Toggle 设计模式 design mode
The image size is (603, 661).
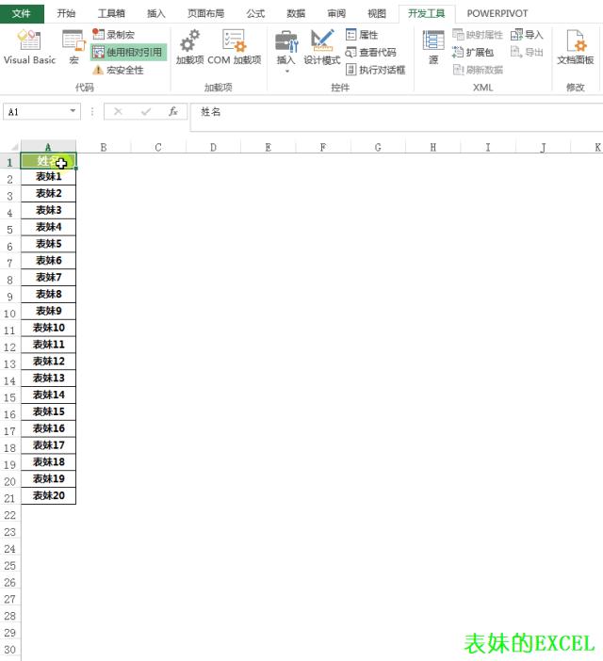(321, 47)
